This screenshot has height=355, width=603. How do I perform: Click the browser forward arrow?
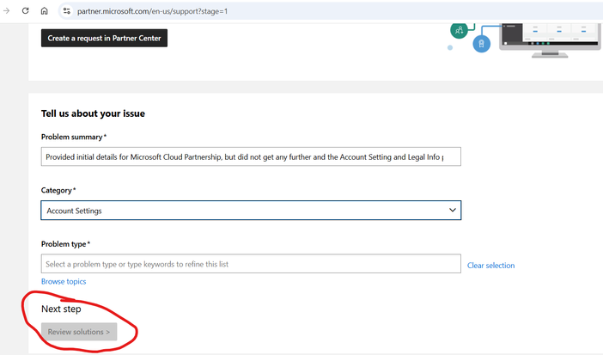coord(7,11)
